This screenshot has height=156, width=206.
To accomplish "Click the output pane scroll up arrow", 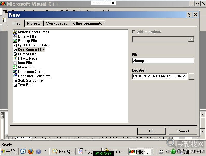I will tap(202, 115).
